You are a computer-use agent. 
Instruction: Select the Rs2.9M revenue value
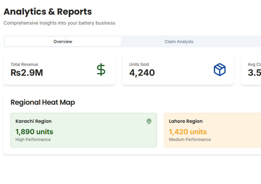(x=27, y=73)
